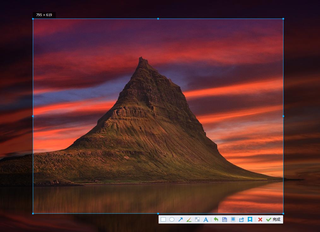Image resolution: width=320 pixels, height=232 pixels.
Task: Undo the last annotation
Action: (216, 219)
